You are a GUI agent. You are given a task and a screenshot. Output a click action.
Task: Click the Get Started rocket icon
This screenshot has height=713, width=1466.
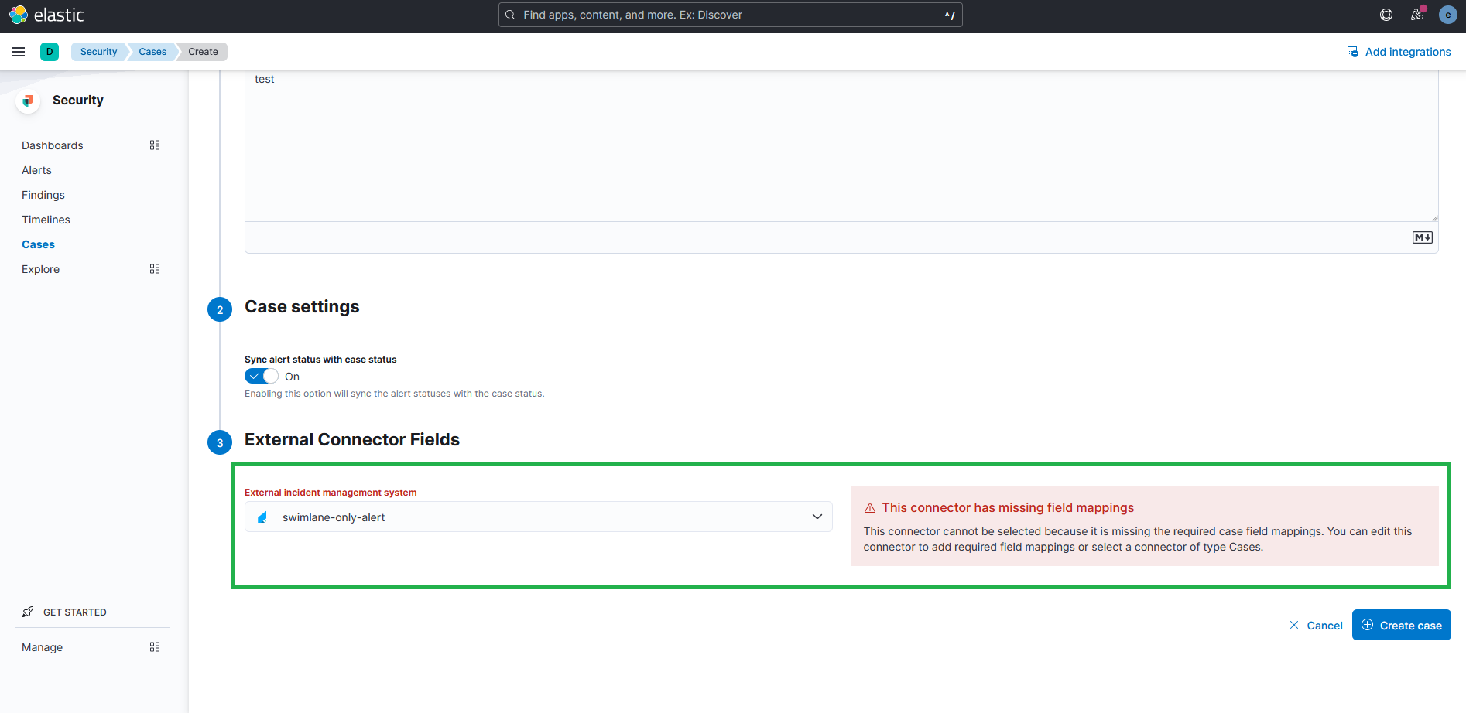[28, 611]
